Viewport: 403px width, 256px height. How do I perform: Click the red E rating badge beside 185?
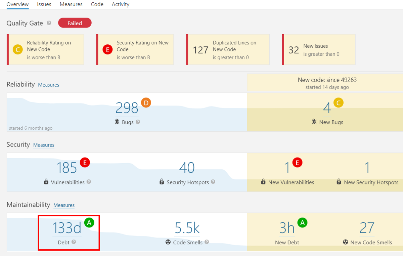[85, 163]
